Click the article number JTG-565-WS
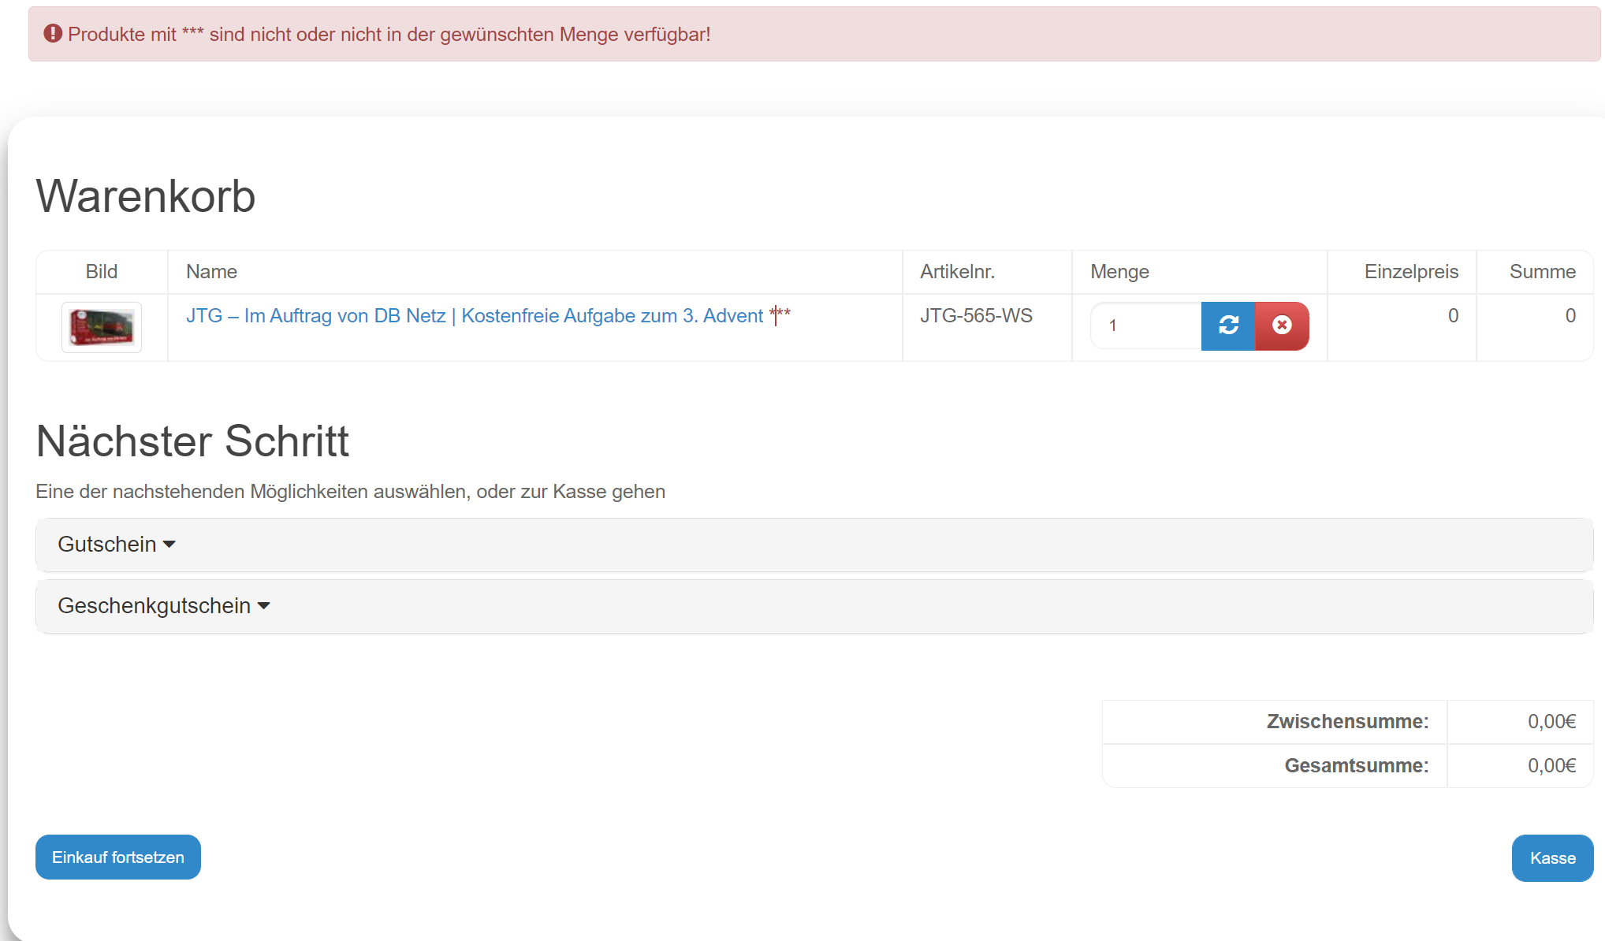Viewport: 1605px width, 941px height. tap(976, 316)
